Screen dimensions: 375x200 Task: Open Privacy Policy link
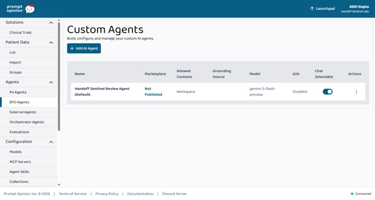click(107, 194)
